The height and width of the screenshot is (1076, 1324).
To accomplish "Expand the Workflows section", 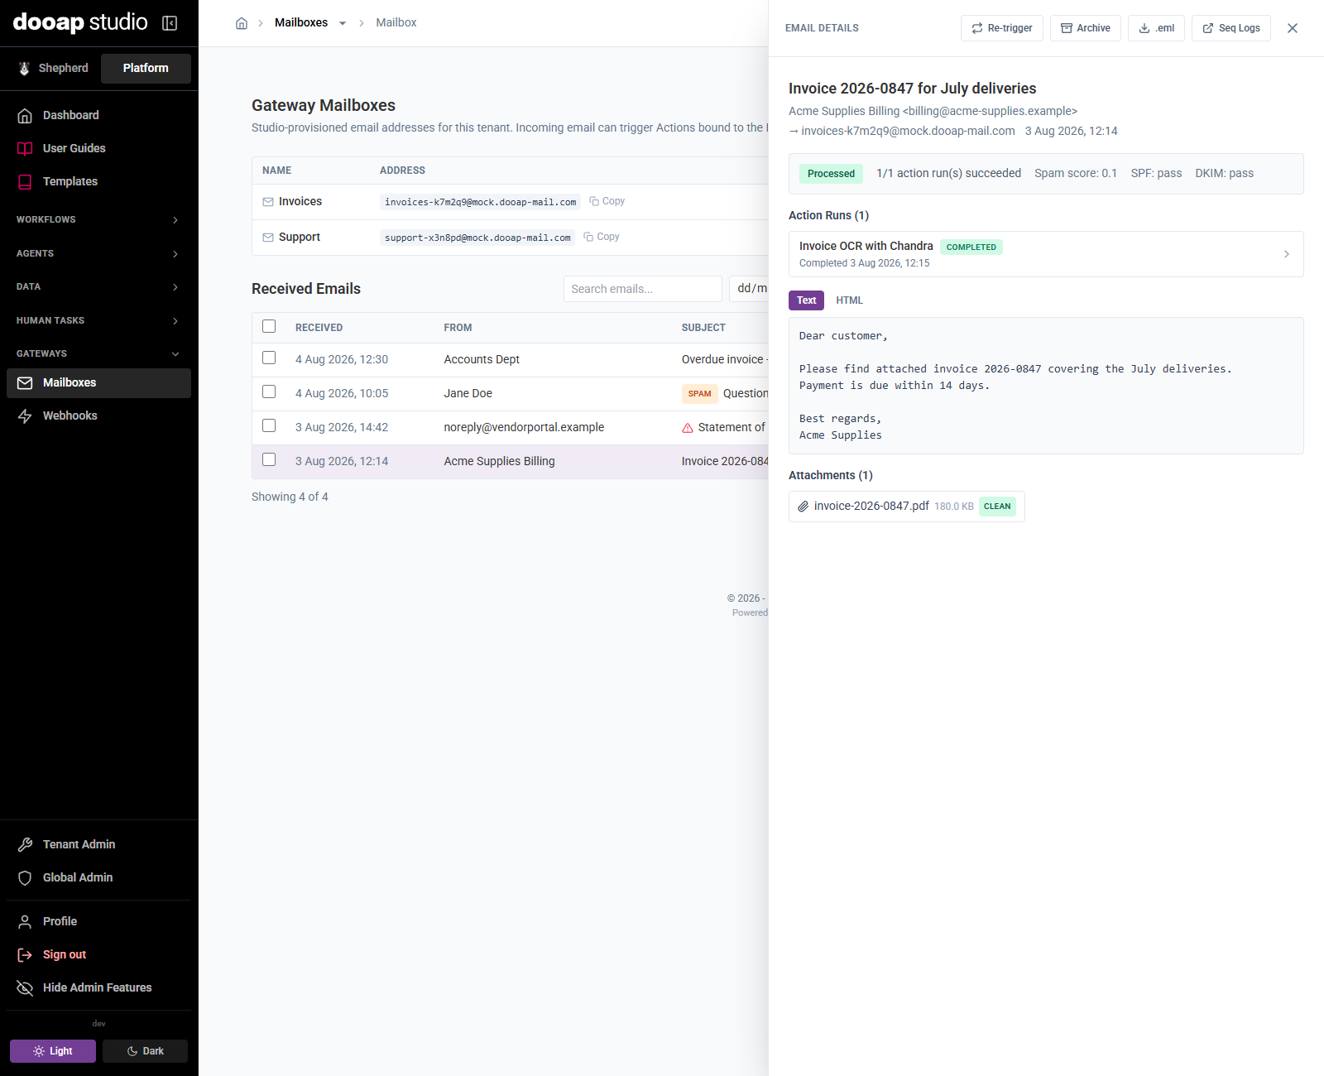I will pos(98,219).
